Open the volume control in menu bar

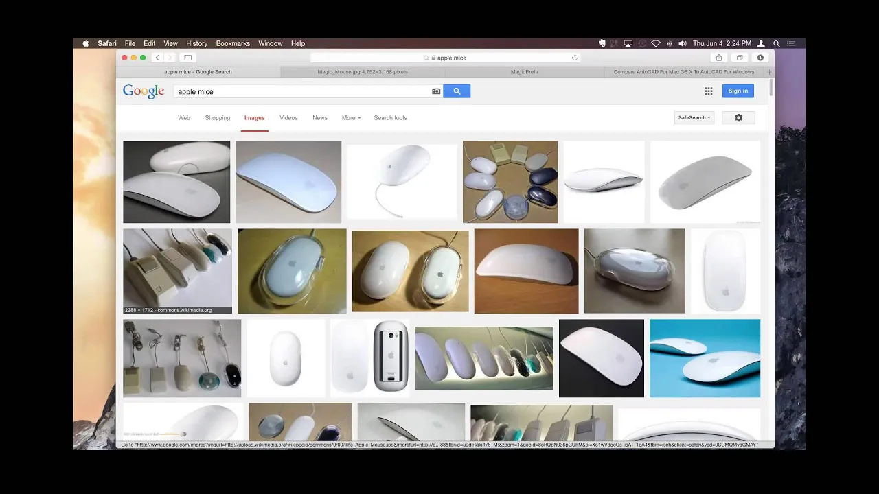point(682,43)
